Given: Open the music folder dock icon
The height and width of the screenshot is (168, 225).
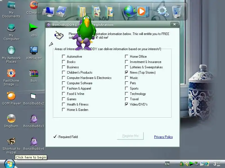Looking at the screenshot, I should [110, 11].
